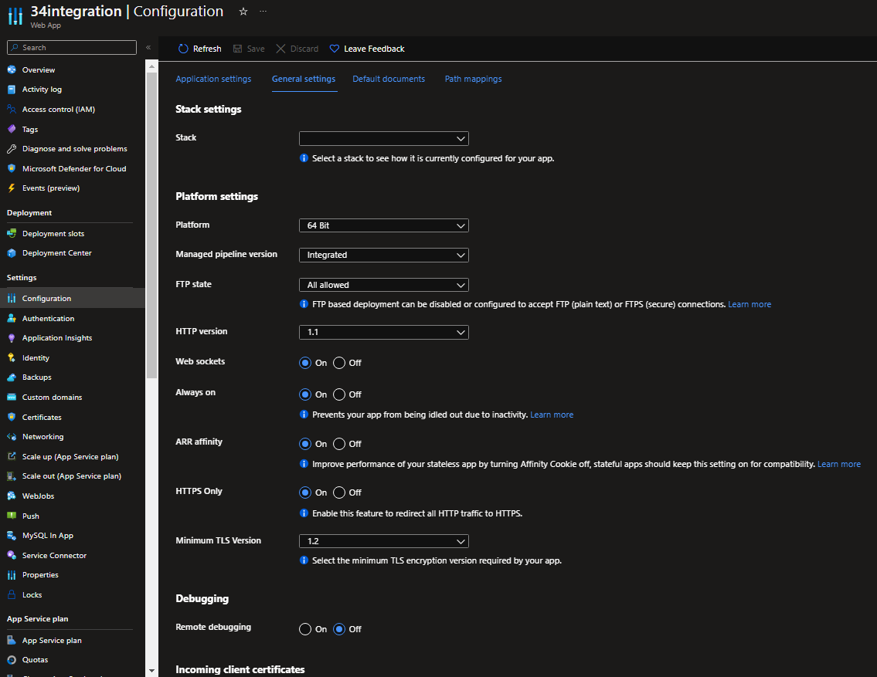The width and height of the screenshot is (877, 677).
Task: Open the Locks padlock icon
Action: [11, 595]
